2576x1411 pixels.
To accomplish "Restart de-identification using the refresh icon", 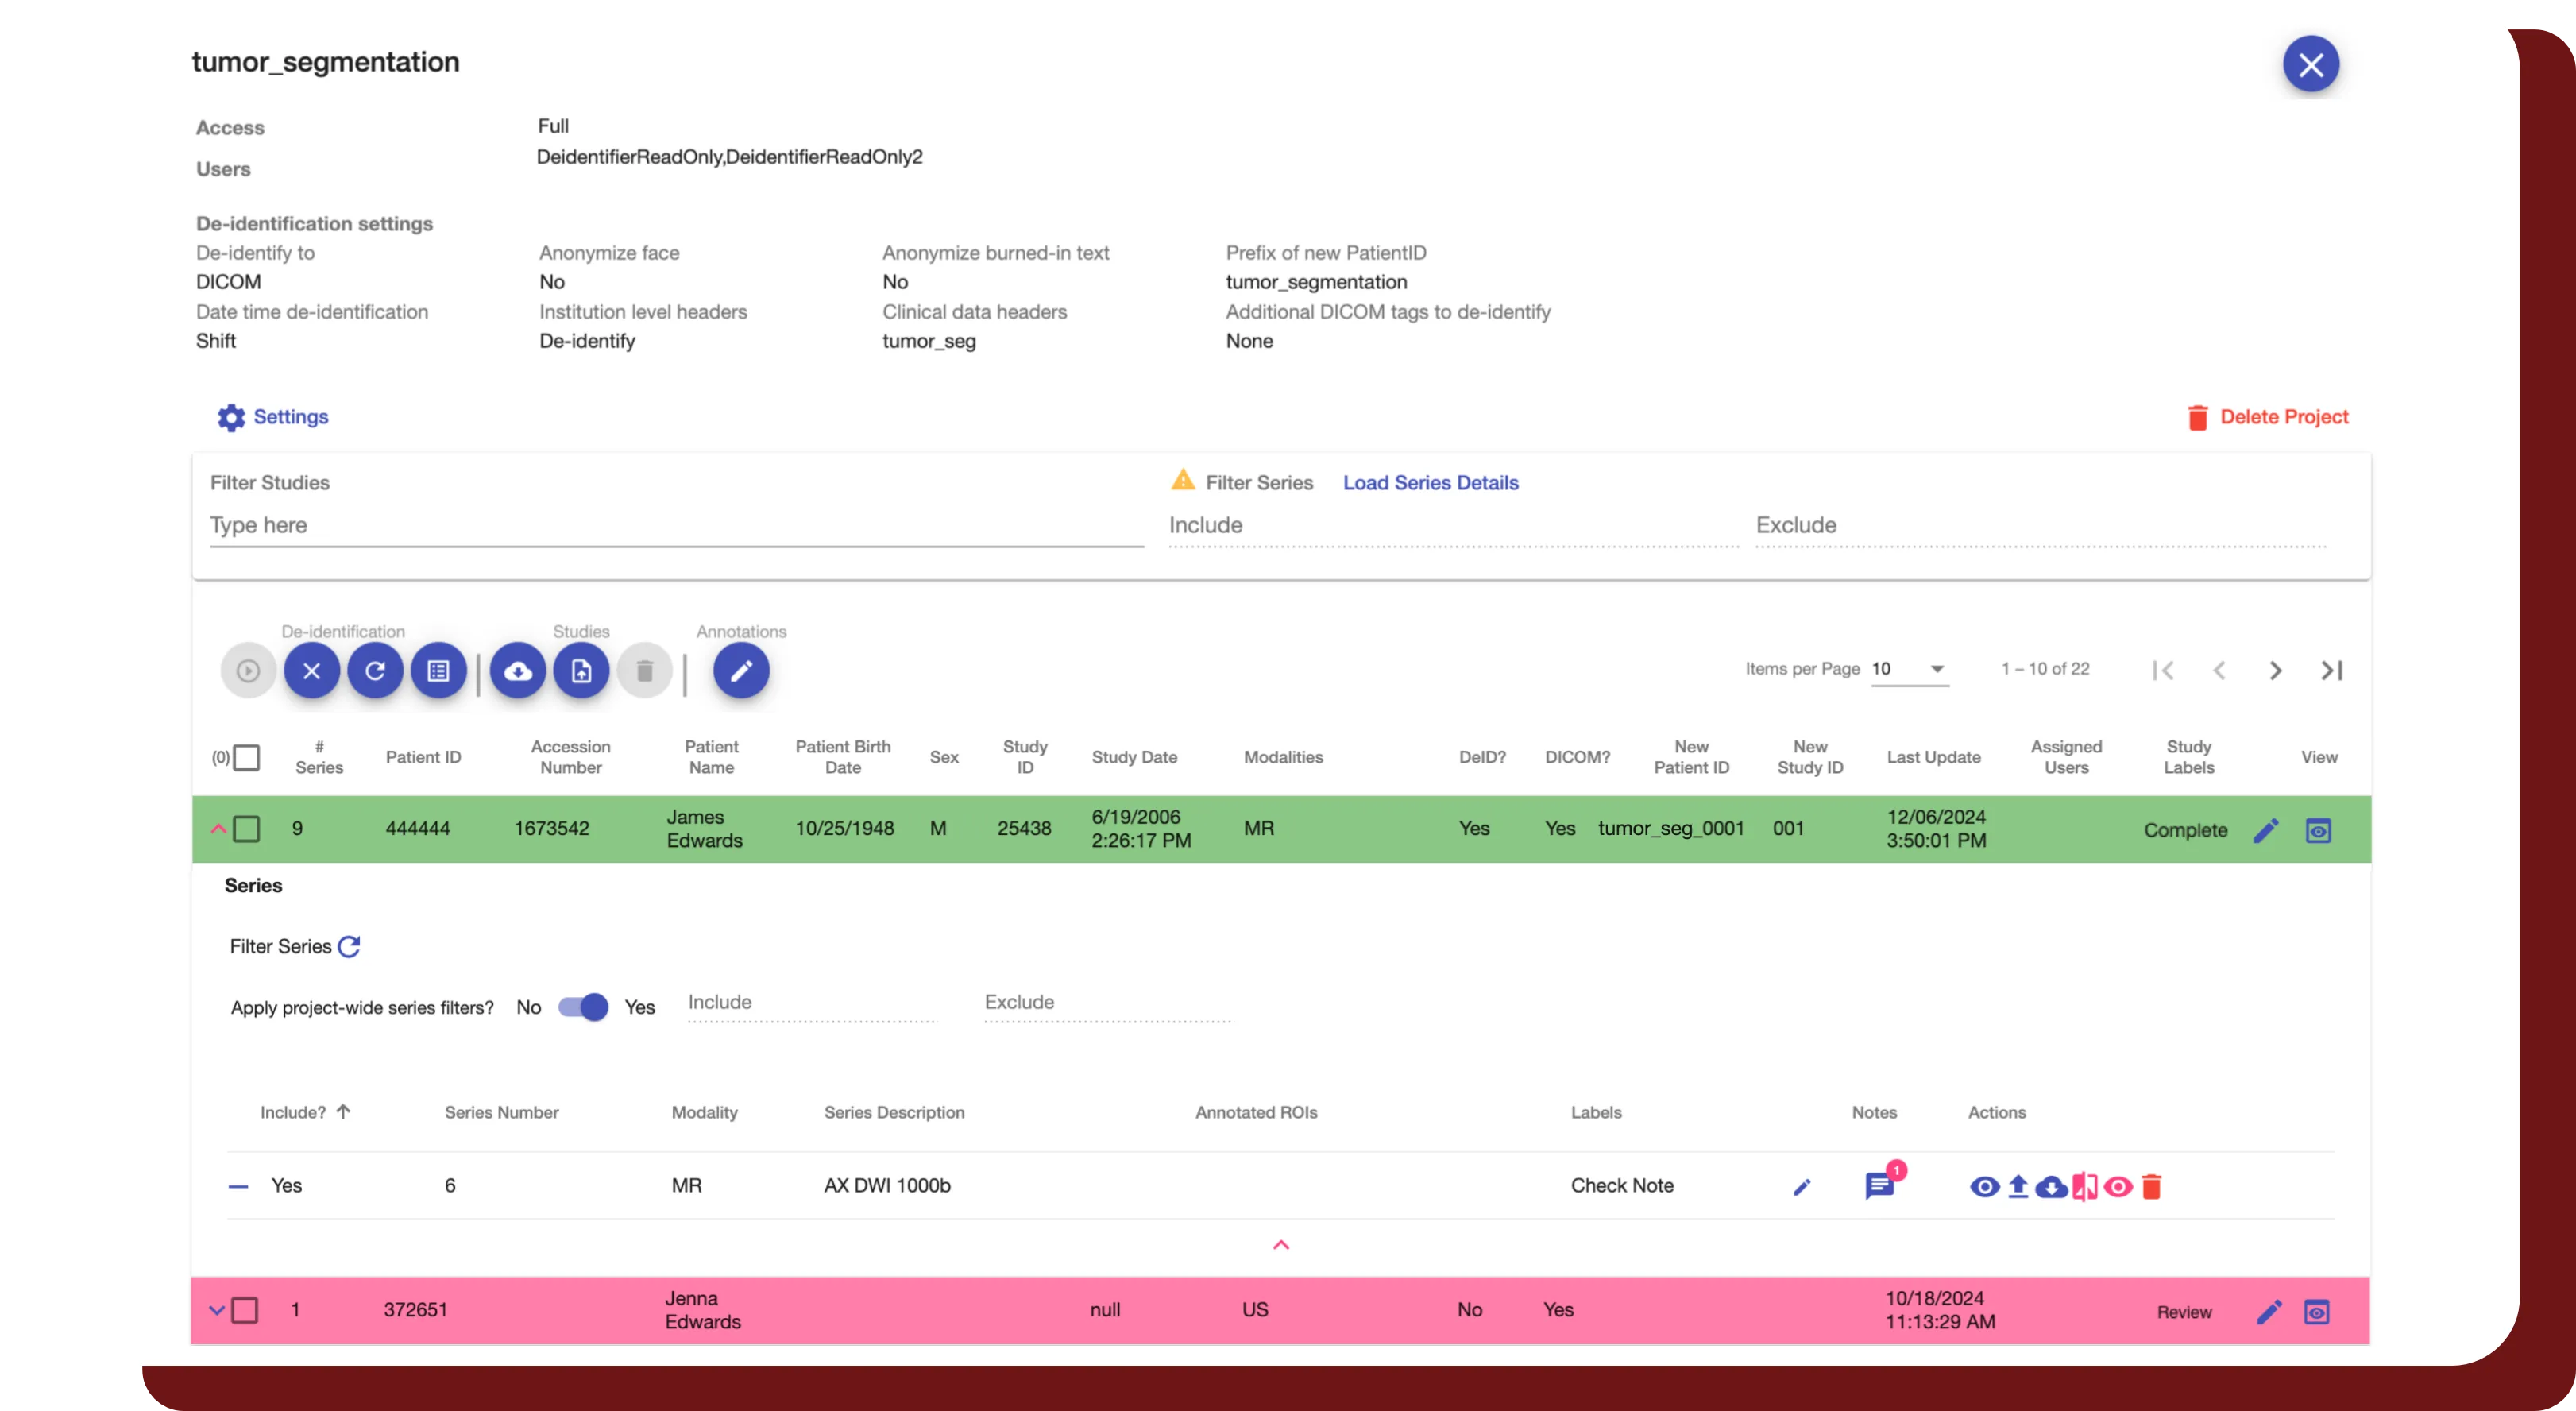I will pyautogui.click(x=375, y=670).
